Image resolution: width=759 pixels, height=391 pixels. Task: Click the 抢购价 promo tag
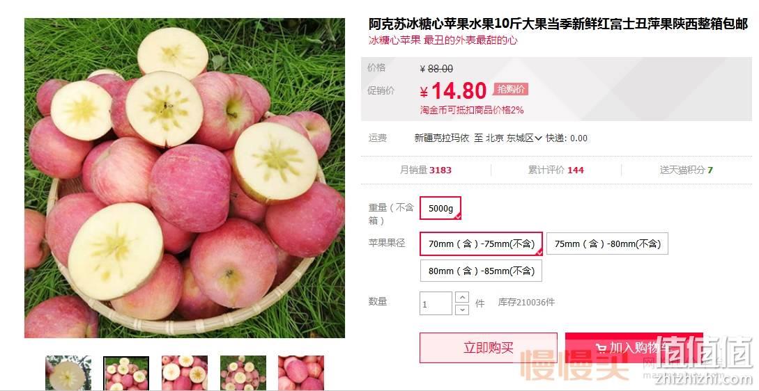coord(511,90)
